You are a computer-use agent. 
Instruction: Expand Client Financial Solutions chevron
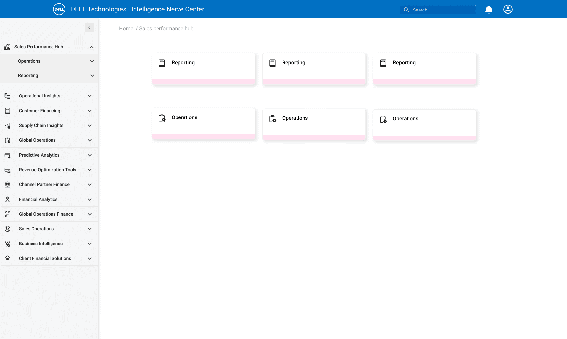90,258
